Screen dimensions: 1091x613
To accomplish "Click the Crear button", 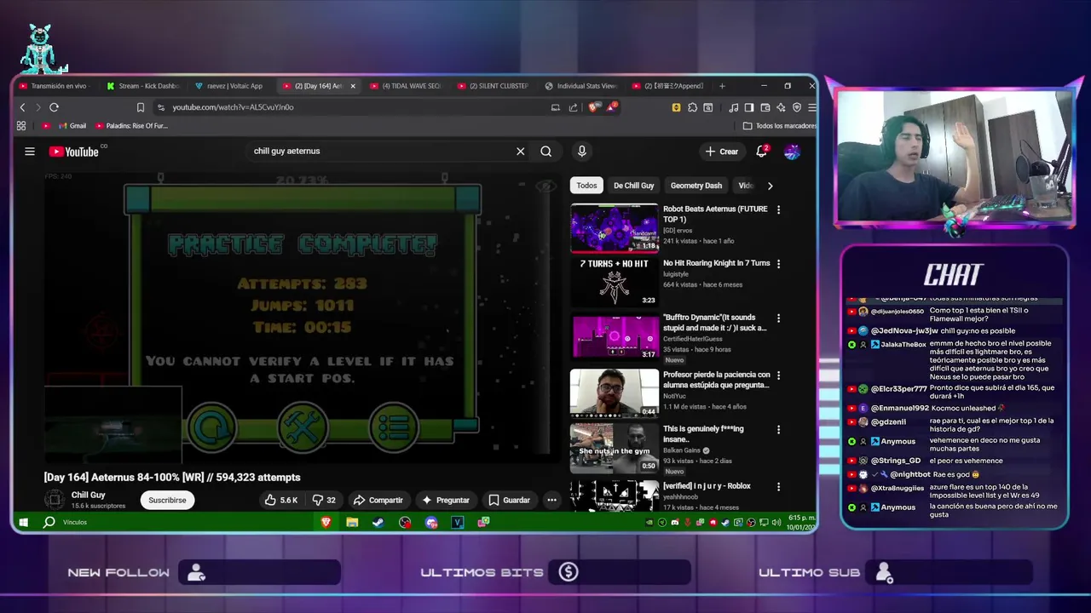I will click(x=722, y=152).
